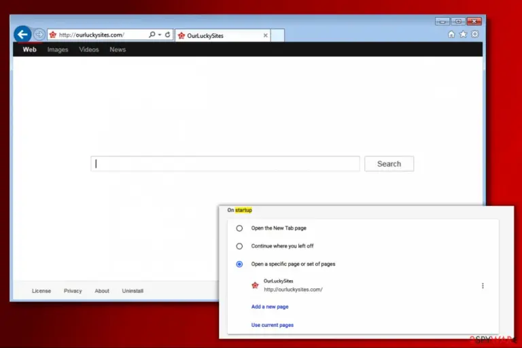Open the Tools gear icon

tap(474, 34)
